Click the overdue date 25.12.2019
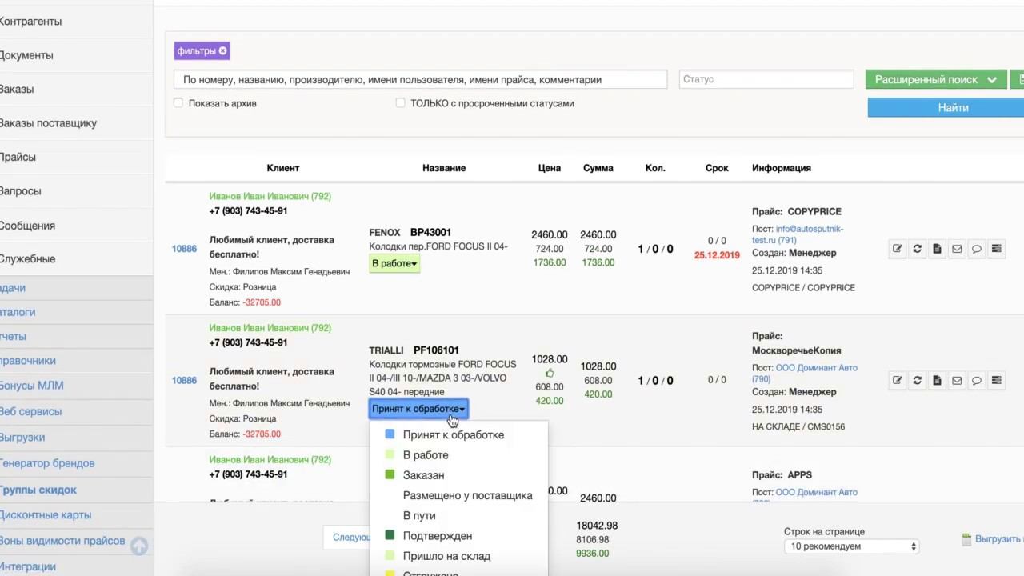Image resolution: width=1024 pixels, height=576 pixels. pyautogui.click(x=717, y=255)
